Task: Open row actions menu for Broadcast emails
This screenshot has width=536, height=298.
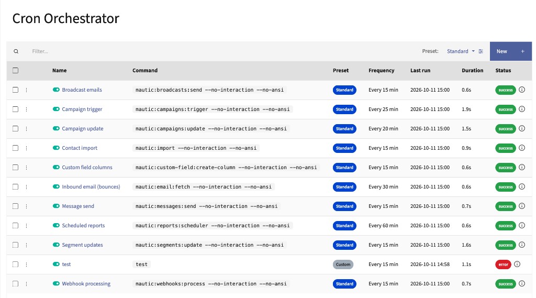Action: click(x=26, y=90)
